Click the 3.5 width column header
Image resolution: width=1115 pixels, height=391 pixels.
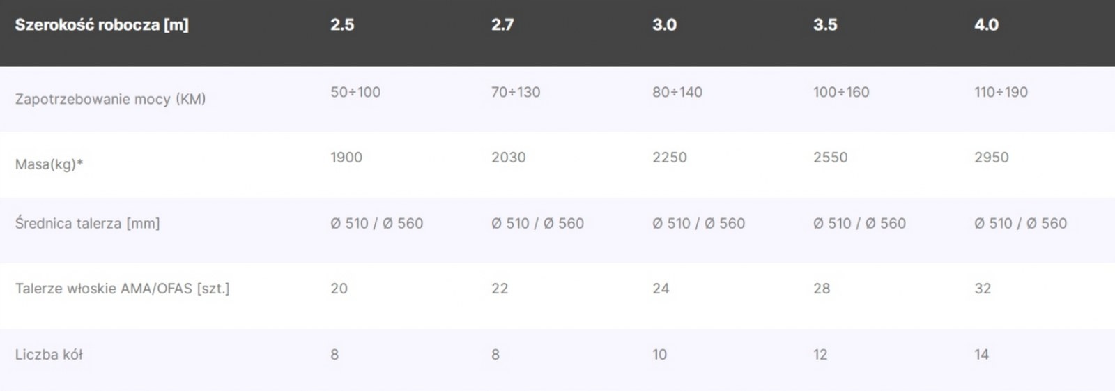(x=825, y=25)
